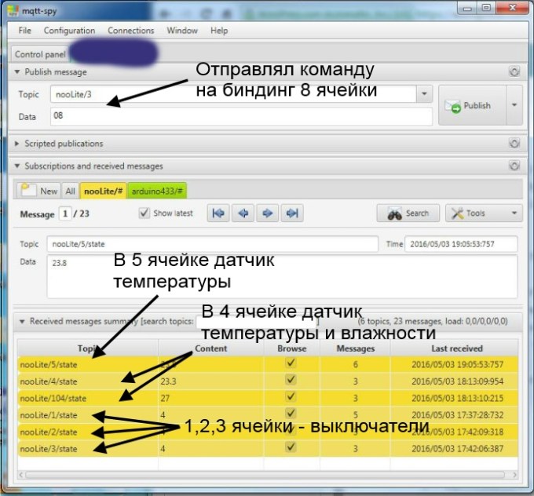Open the Topic combo box dropdown arrow
534x496 pixels.
tap(425, 93)
